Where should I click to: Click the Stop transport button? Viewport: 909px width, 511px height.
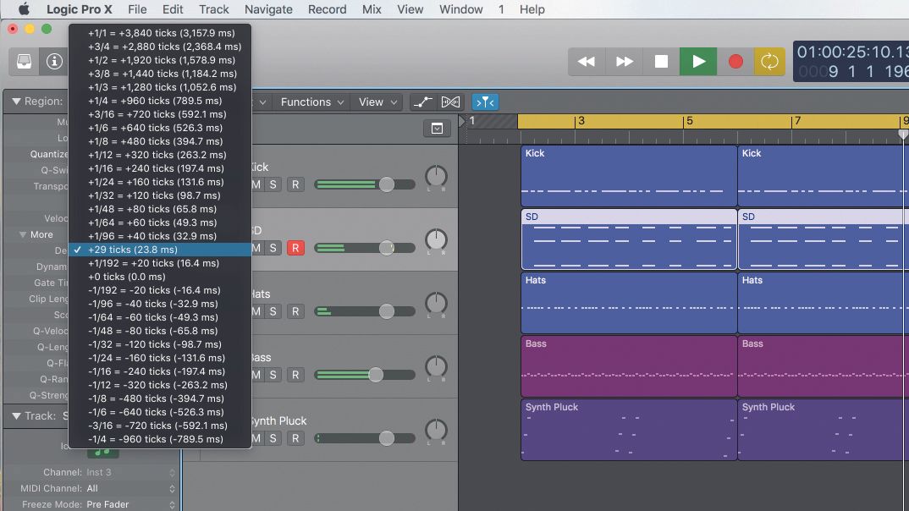click(661, 62)
